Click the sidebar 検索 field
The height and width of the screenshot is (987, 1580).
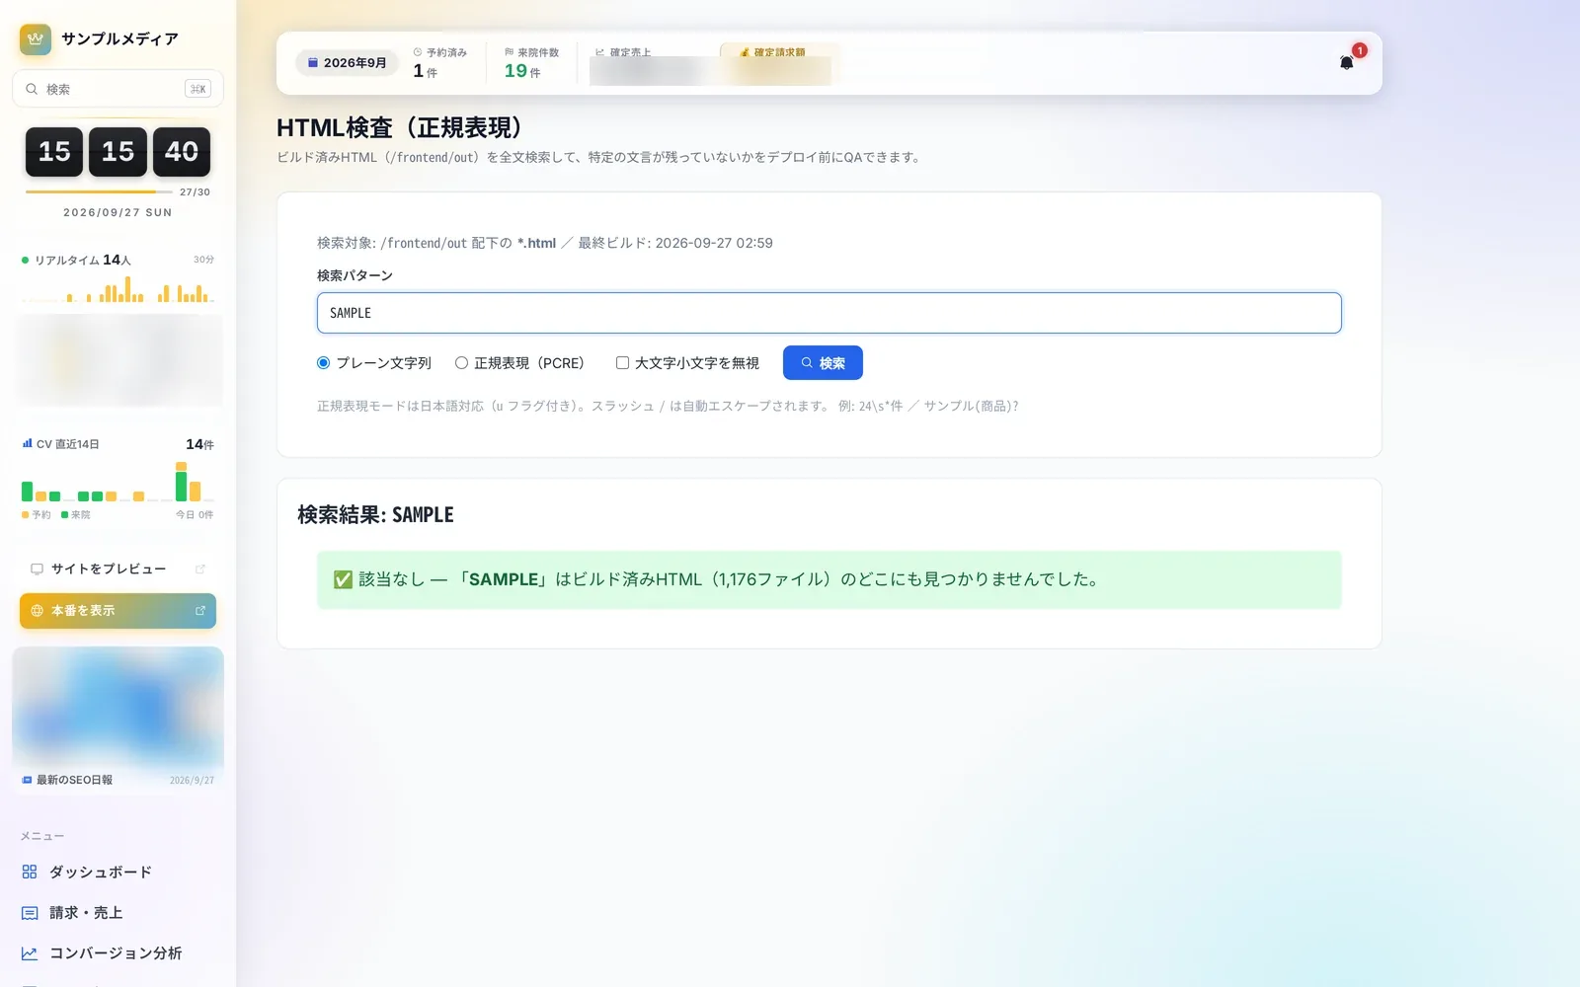pyautogui.click(x=118, y=89)
